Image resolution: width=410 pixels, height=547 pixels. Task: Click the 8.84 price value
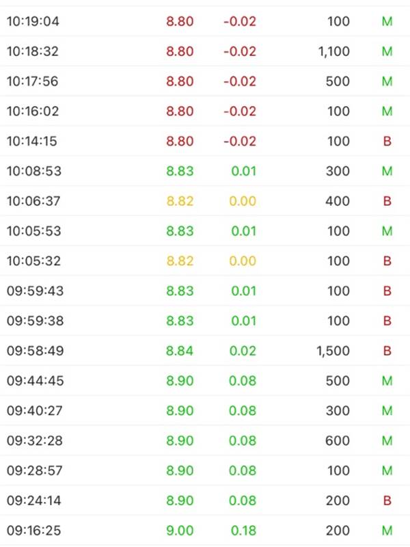180,351
